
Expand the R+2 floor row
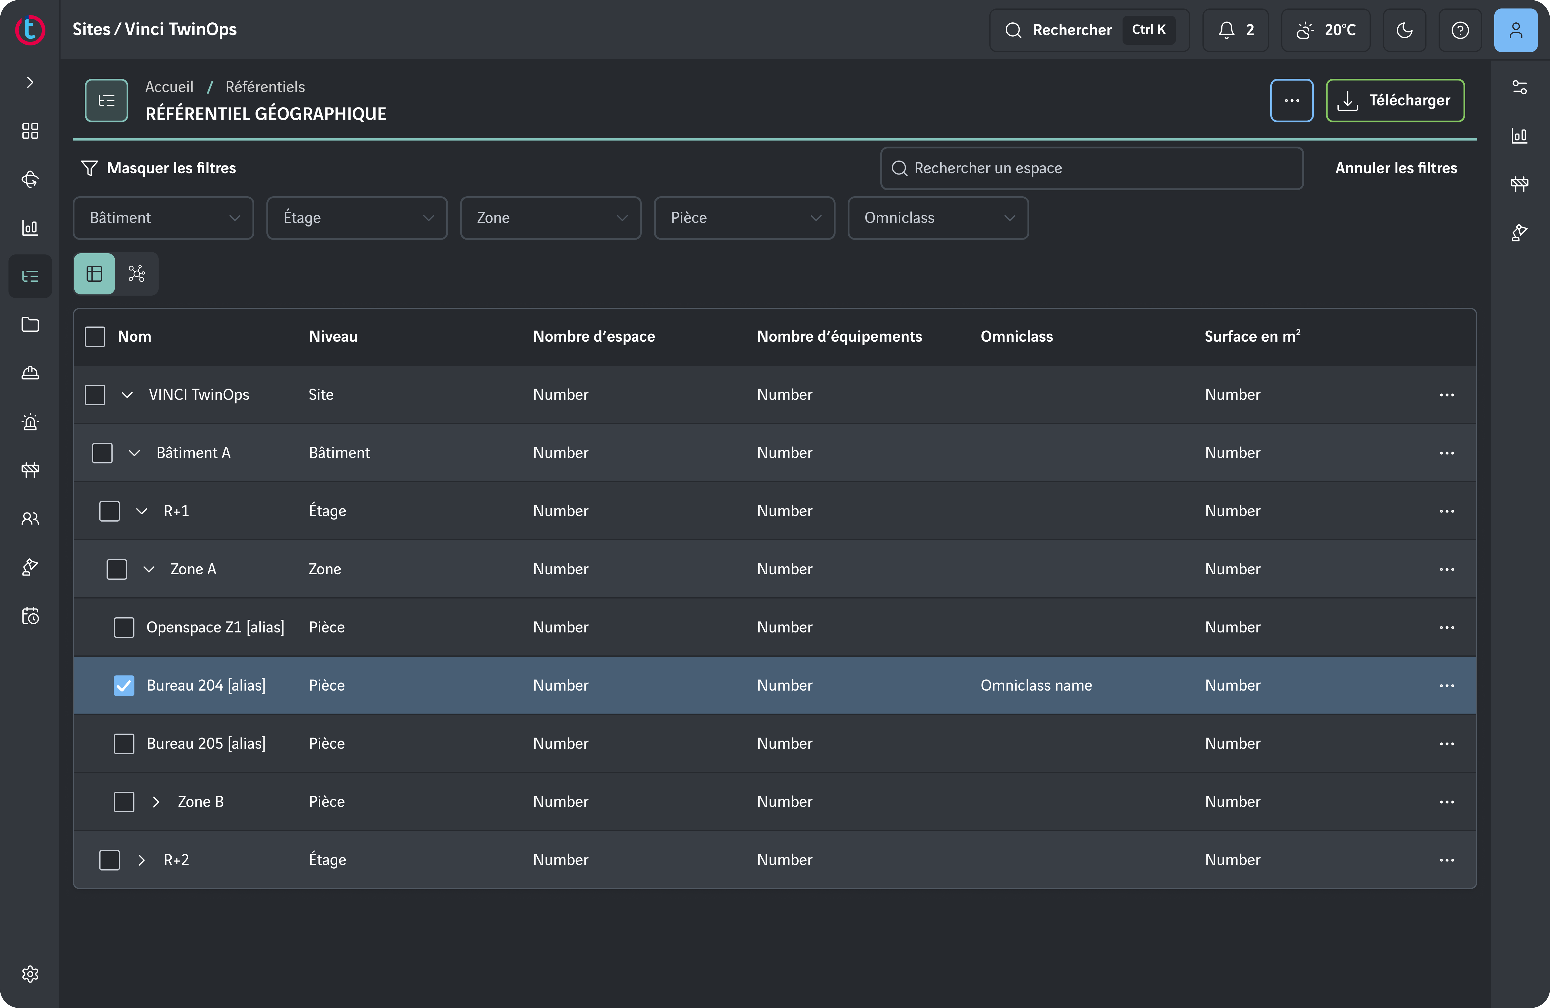point(141,860)
